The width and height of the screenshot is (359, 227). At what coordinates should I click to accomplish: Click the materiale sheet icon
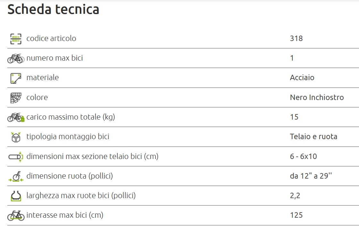(x=16, y=78)
